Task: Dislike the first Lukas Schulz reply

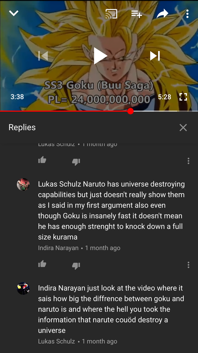Action: click(x=76, y=162)
